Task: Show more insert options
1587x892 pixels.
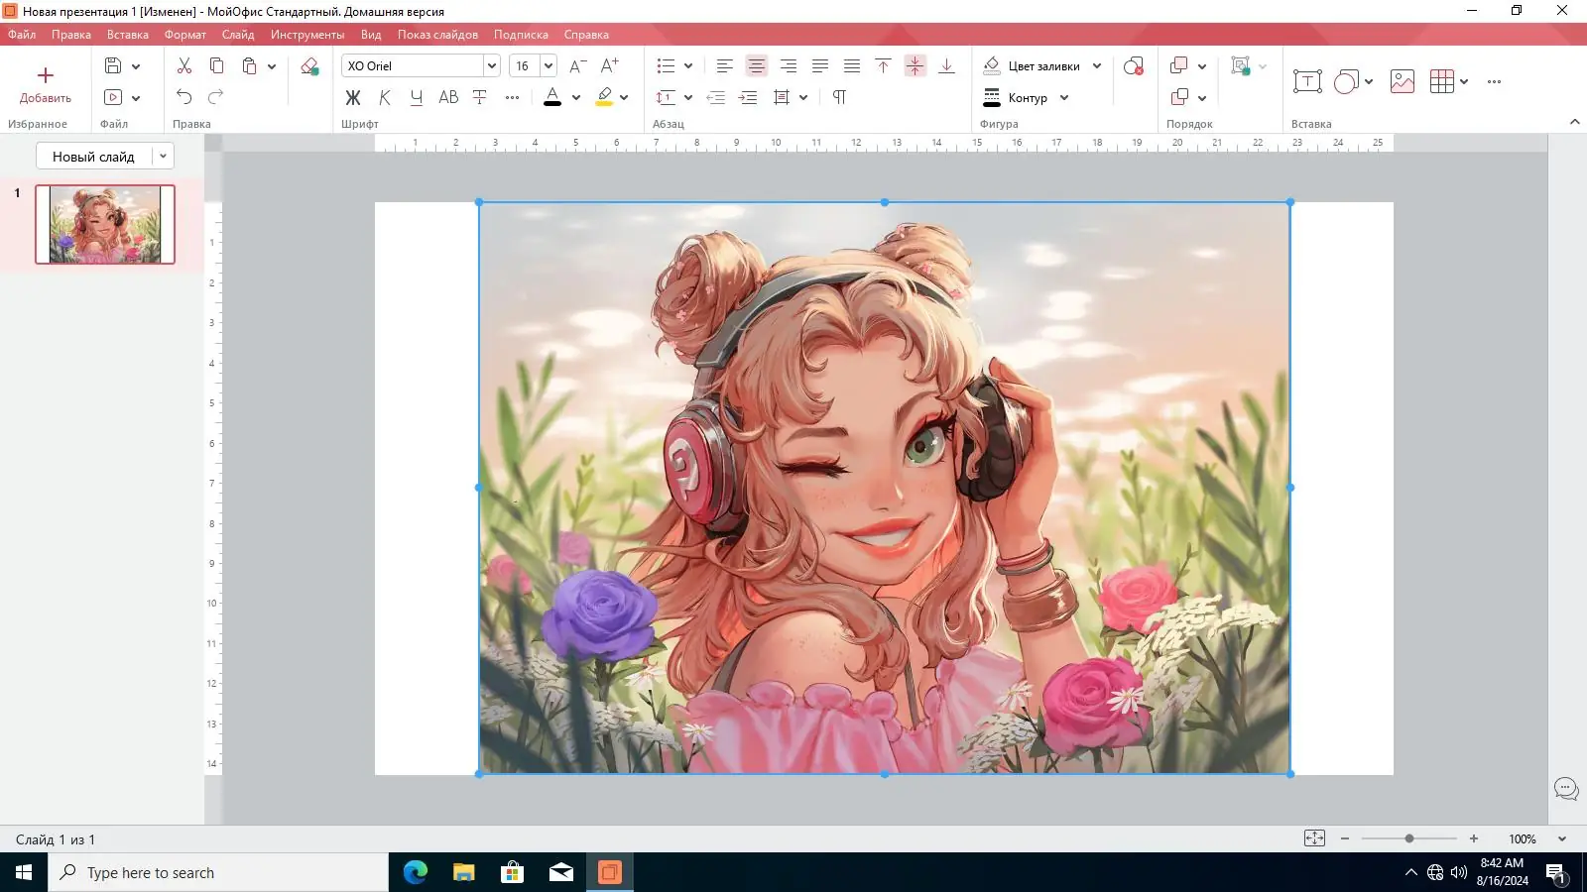Action: point(1495,81)
